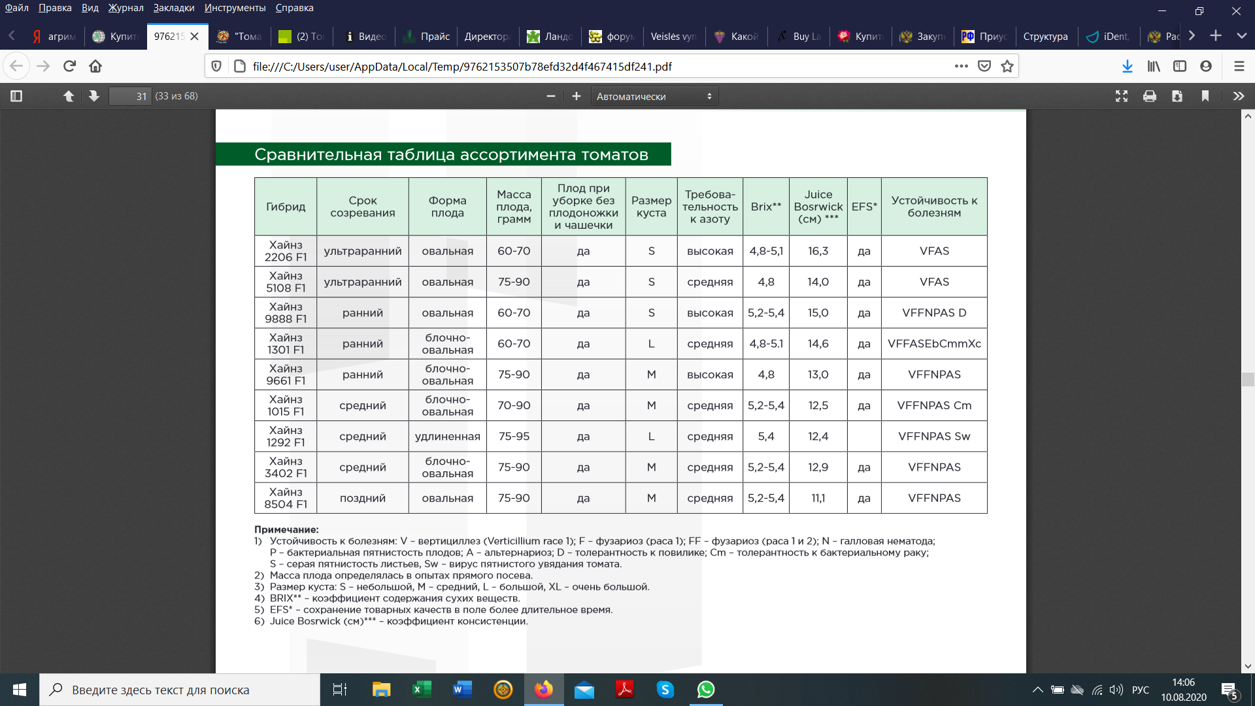This screenshot has height=706, width=1255.
Task: Reload the current page
Action: click(69, 66)
